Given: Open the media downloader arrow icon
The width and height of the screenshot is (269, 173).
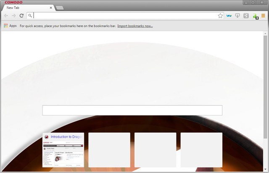Looking at the screenshot, I should tap(237, 16).
